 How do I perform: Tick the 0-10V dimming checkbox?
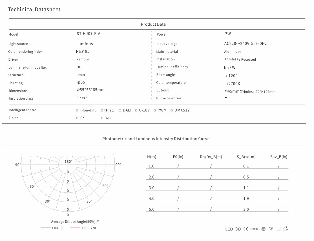coord(136,110)
